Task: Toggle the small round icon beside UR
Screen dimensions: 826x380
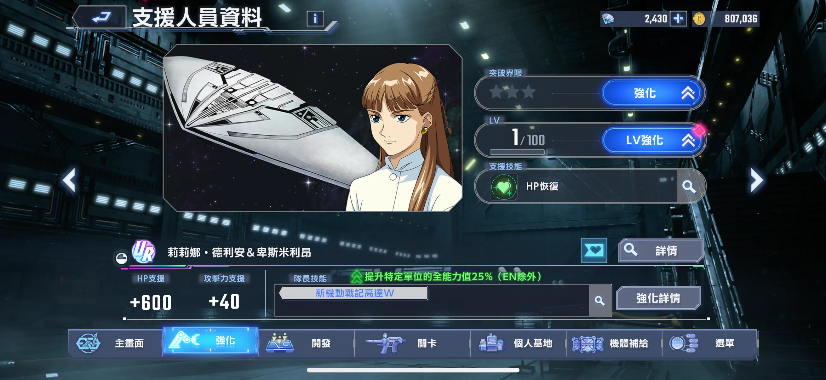Action: click(x=122, y=258)
